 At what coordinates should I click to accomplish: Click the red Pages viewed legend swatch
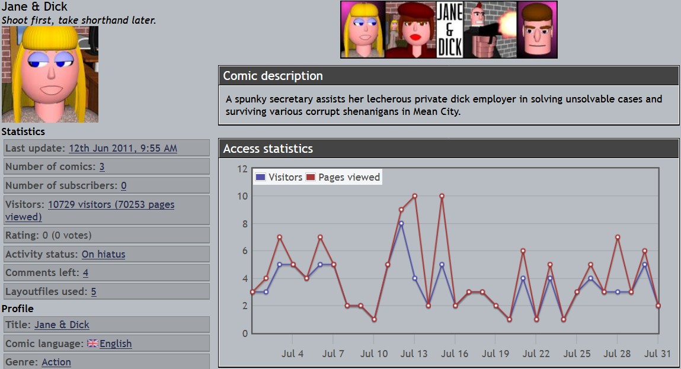coord(311,177)
